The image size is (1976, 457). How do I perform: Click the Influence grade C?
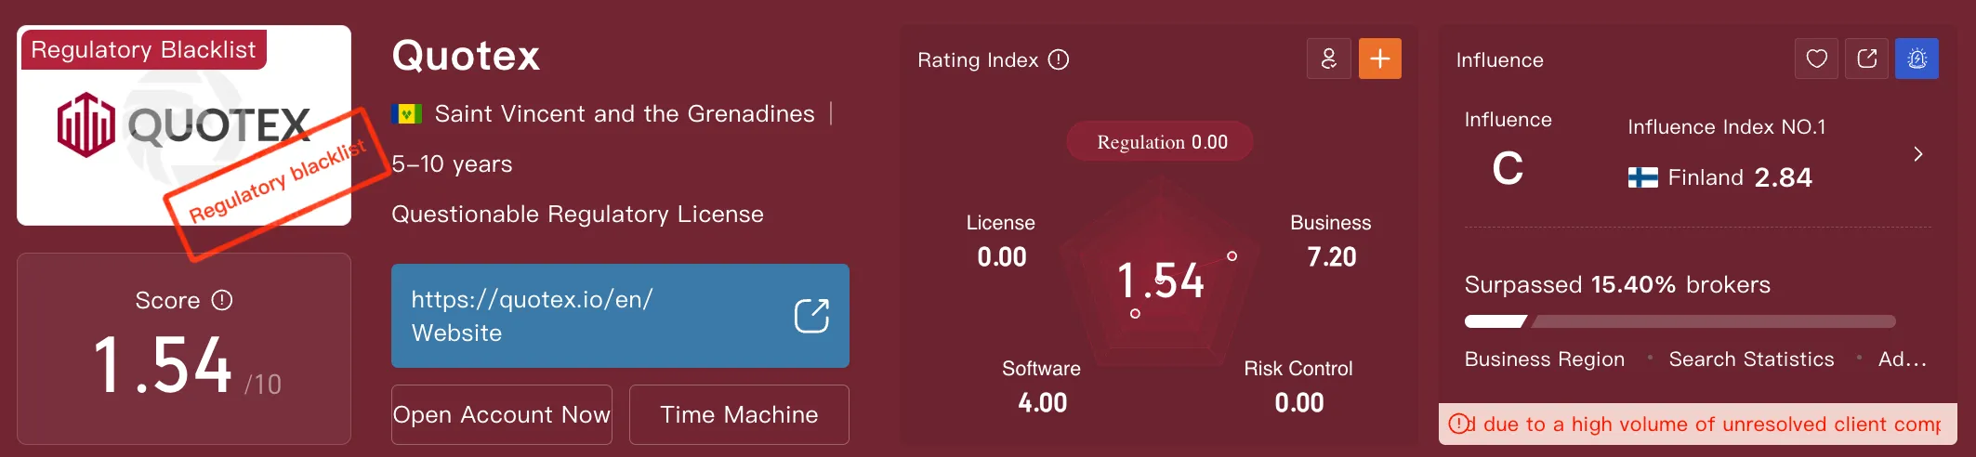click(x=1508, y=168)
